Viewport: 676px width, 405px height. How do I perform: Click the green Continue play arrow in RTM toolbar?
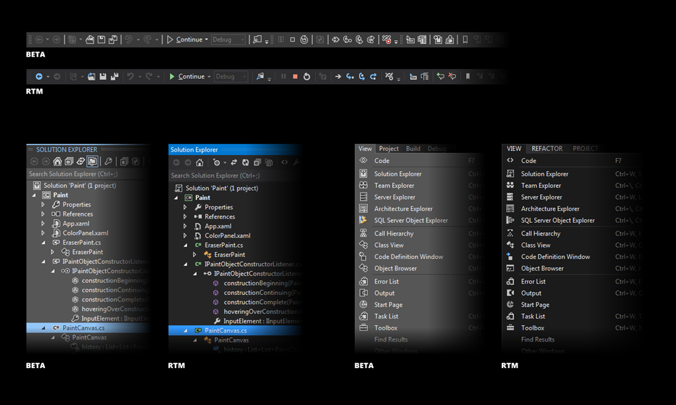[172, 77]
